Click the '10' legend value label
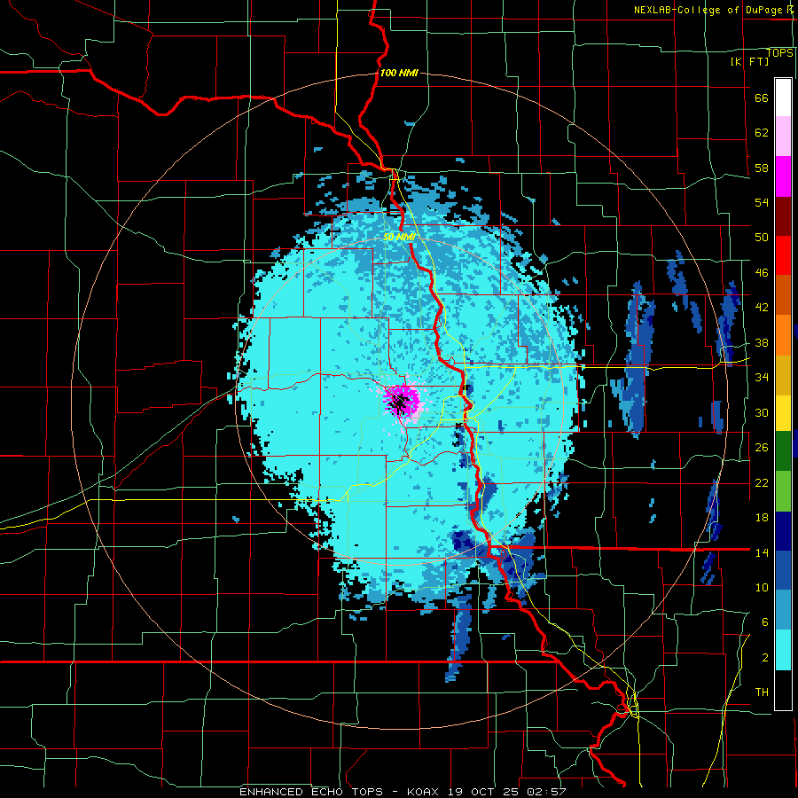 pyautogui.click(x=762, y=588)
